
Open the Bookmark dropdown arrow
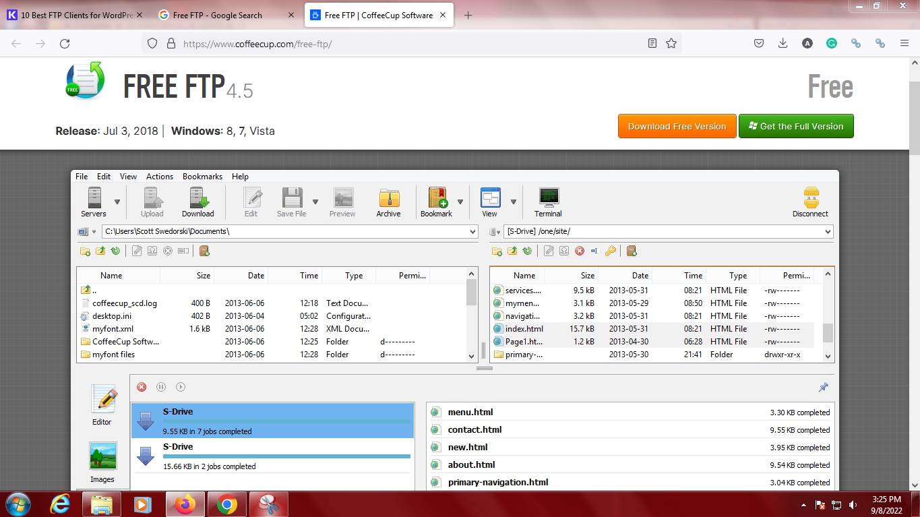pyautogui.click(x=460, y=202)
